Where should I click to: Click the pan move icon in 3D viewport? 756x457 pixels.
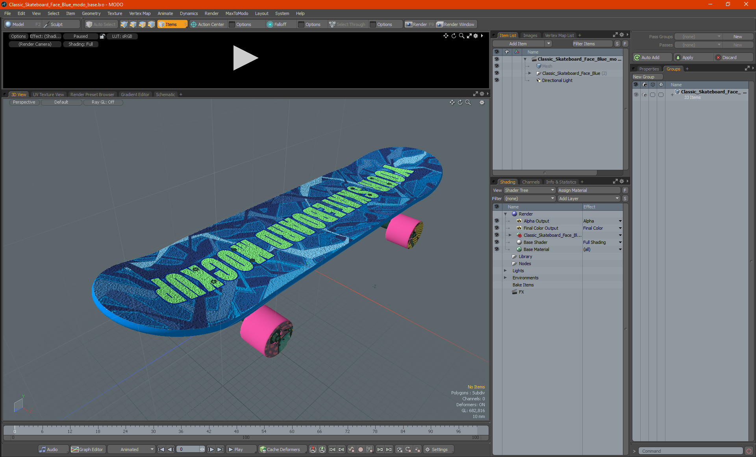click(x=452, y=102)
